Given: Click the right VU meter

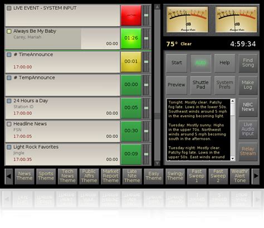Looking at the screenshot, I should coord(236,19).
